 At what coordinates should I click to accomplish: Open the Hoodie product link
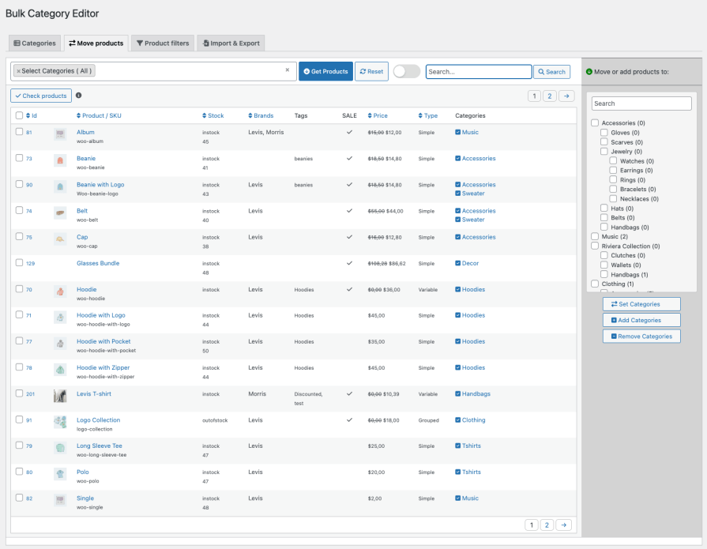point(85,289)
